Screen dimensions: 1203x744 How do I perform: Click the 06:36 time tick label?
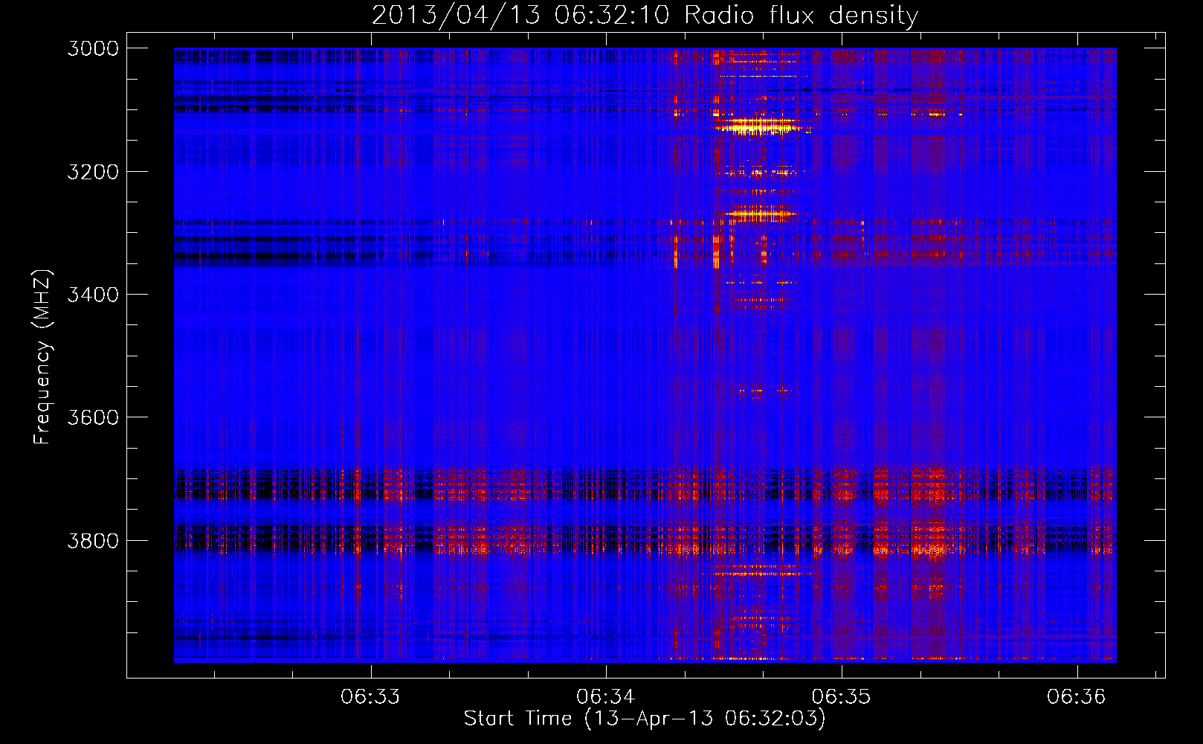tap(1077, 697)
